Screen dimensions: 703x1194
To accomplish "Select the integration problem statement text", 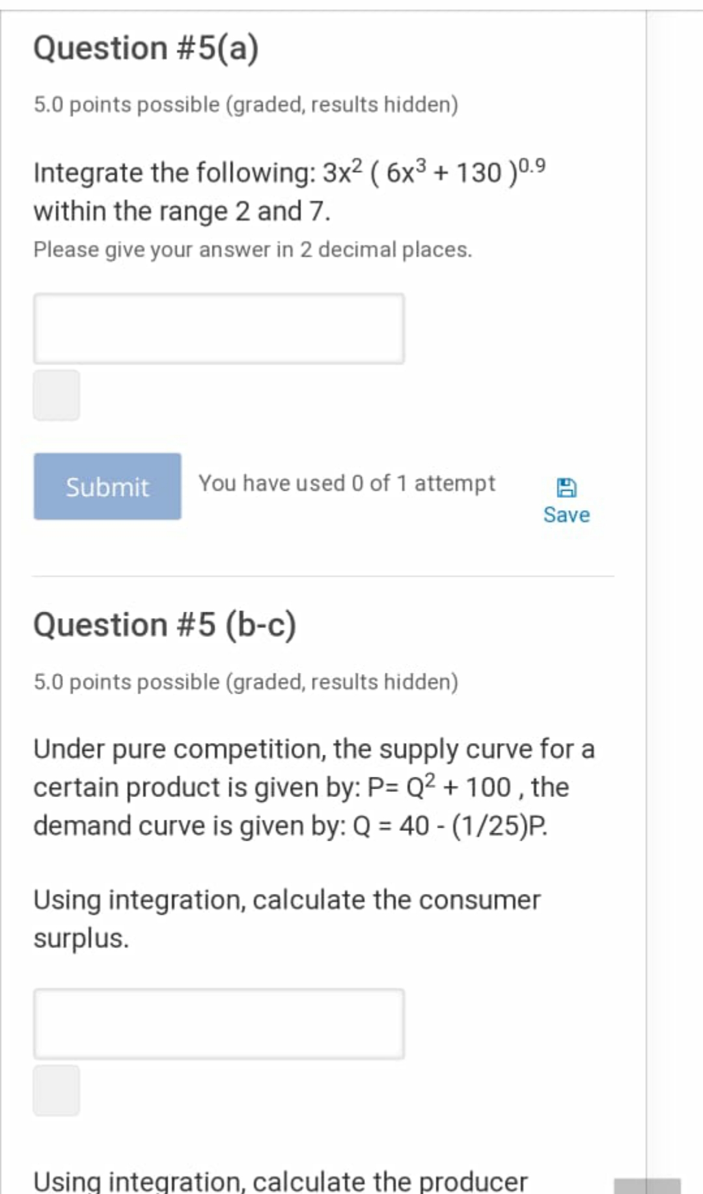I will click(x=290, y=189).
